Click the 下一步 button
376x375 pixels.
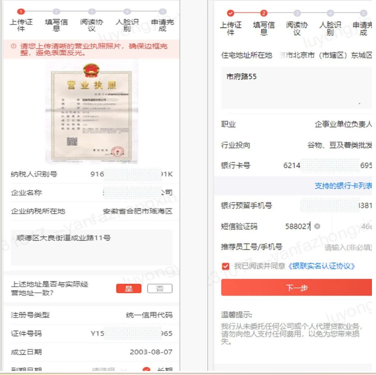(x=297, y=287)
